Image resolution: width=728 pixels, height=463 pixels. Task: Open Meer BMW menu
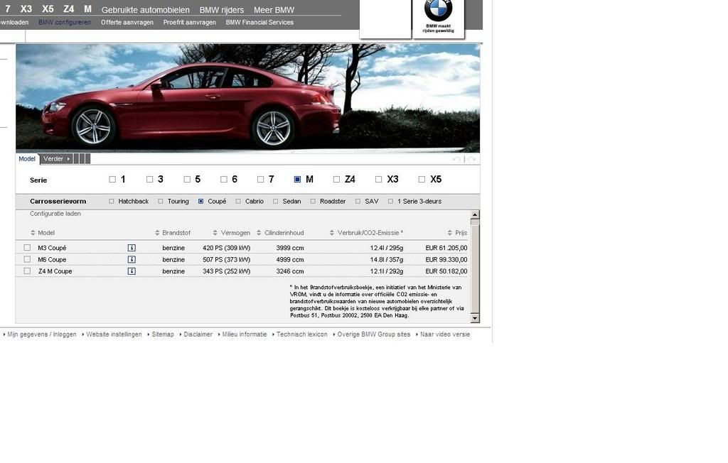(274, 10)
